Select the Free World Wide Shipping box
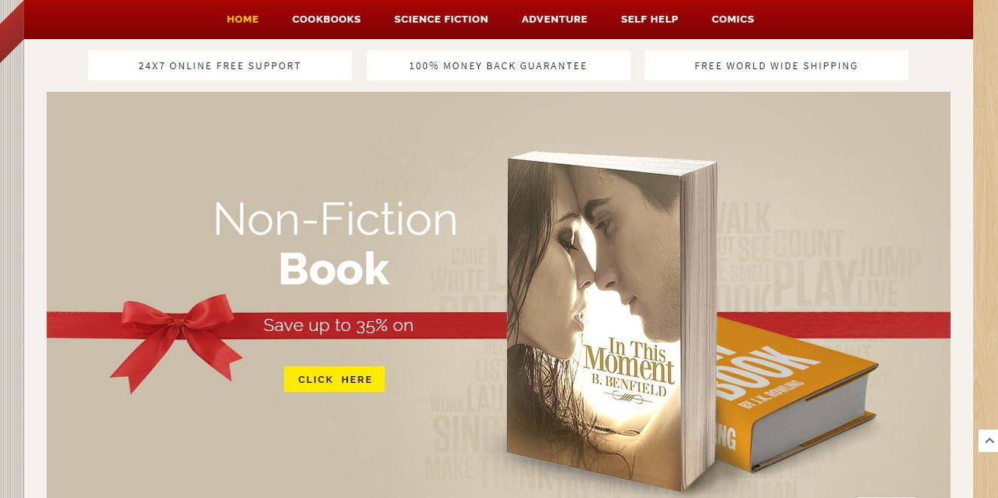 [x=777, y=65]
